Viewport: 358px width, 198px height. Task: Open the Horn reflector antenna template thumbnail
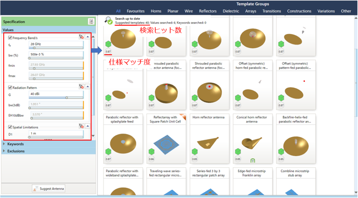tap(209, 138)
